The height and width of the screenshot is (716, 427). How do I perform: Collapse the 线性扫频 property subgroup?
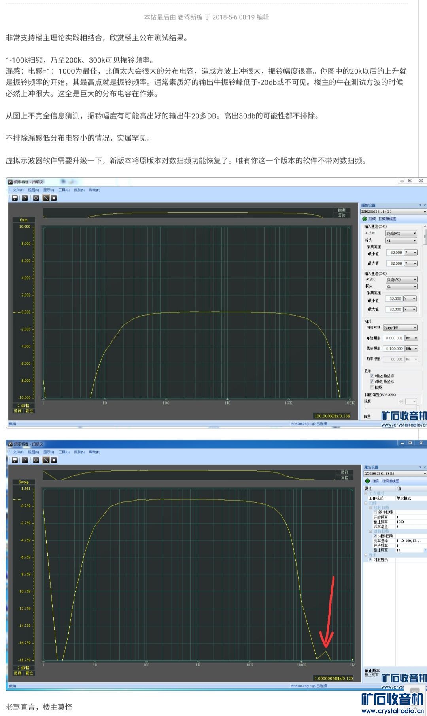click(370, 508)
